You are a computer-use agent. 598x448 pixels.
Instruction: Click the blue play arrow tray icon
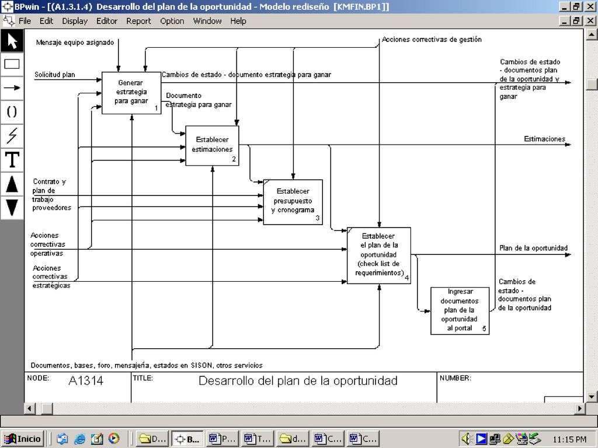pyautogui.click(x=481, y=439)
